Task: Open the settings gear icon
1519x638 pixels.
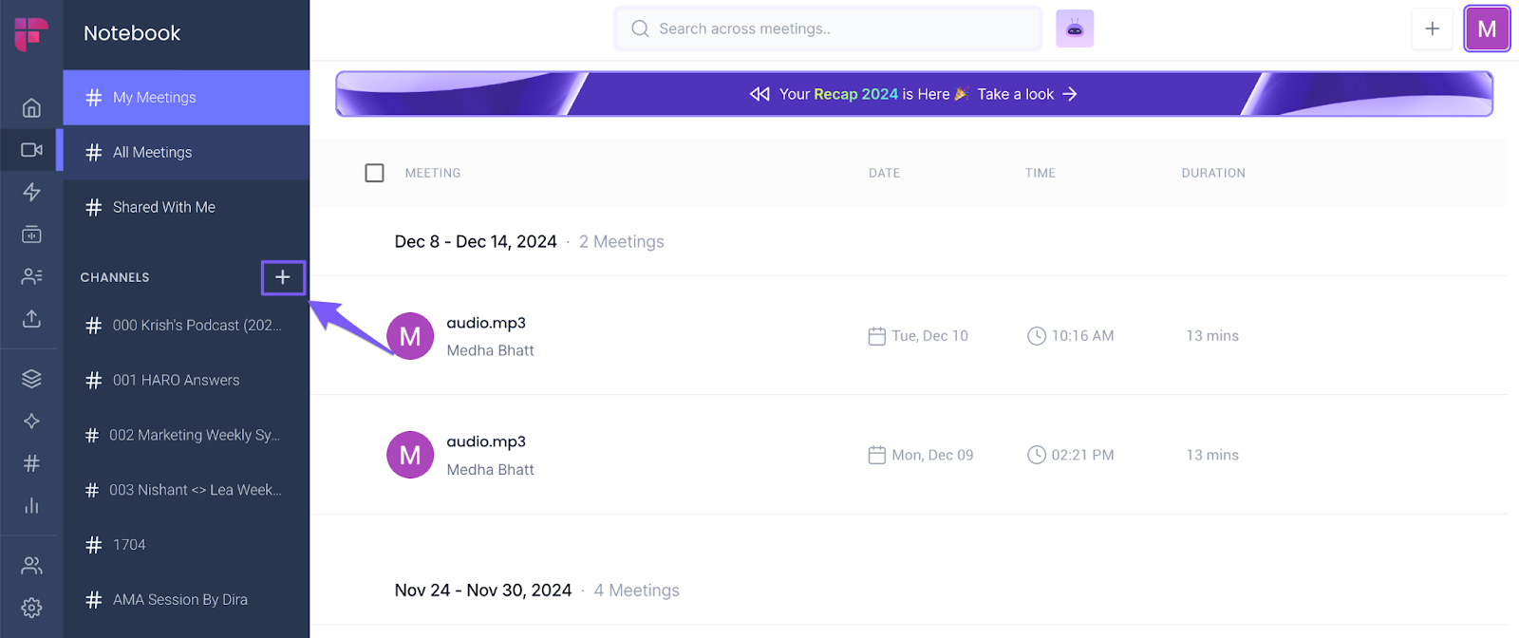Action: coord(31,608)
